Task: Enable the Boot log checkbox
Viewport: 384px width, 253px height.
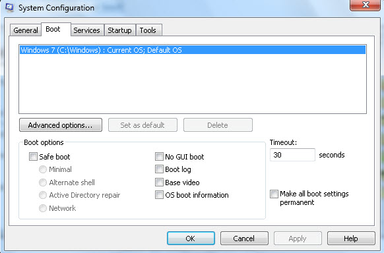Action: [x=159, y=169]
